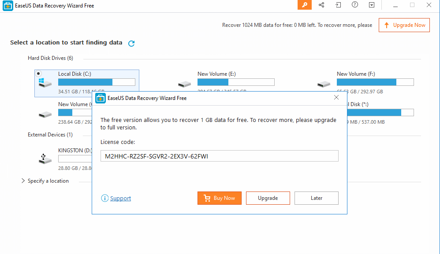Click the 238.64 GB New Volume drive icon
The width and height of the screenshot is (440, 254).
pyautogui.click(x=45, y=114)
